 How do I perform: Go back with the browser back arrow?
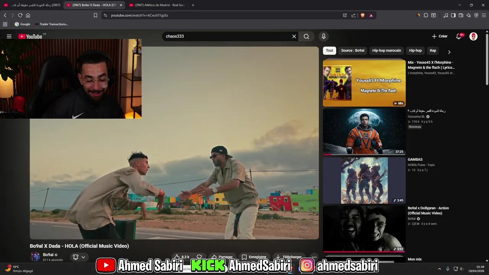[5, 15]
